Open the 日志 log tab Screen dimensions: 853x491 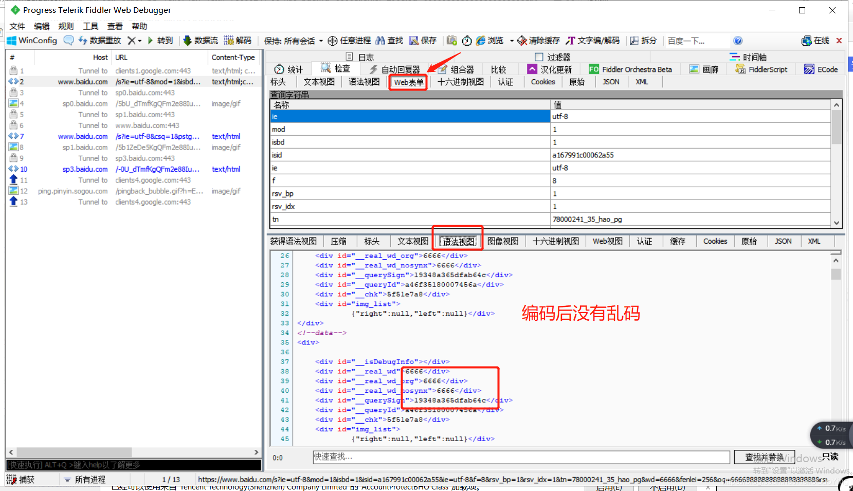[x=360, y=57]
